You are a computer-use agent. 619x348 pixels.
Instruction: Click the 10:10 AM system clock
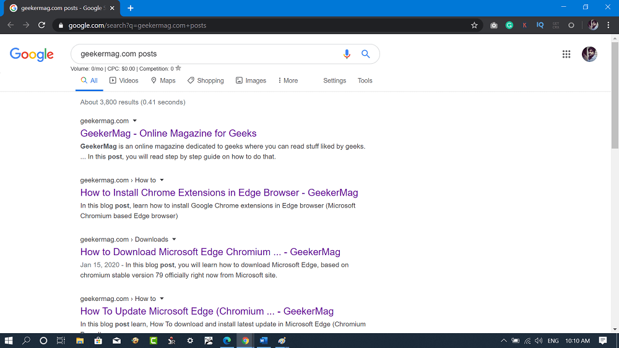[x=578, y=341]
